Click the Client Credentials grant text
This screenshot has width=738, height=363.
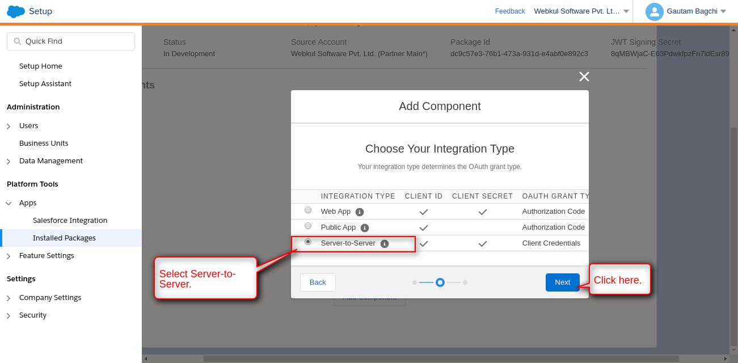[551, 243]
